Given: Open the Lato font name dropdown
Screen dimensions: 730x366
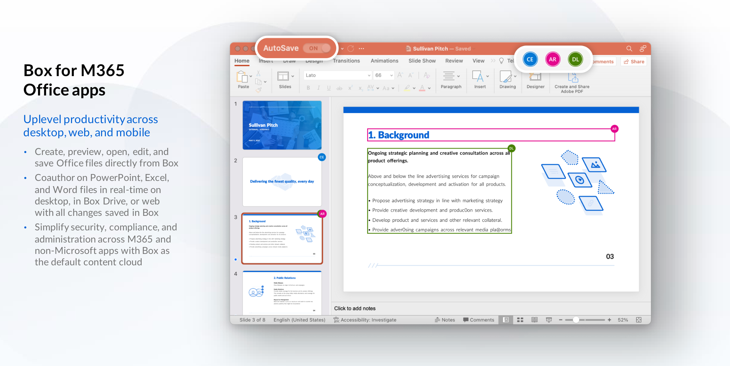Looking at the screenshot, I should coord(338,75).
